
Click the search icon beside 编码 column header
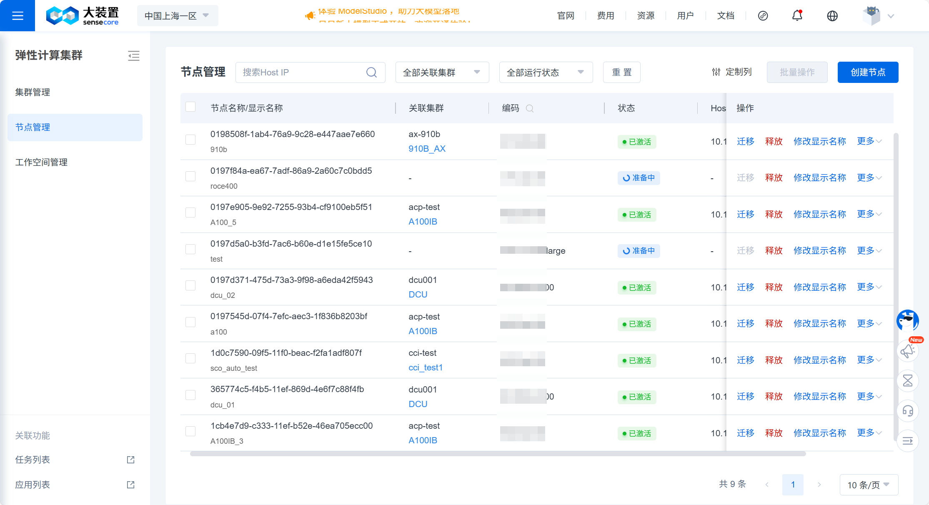coord(530,108)
